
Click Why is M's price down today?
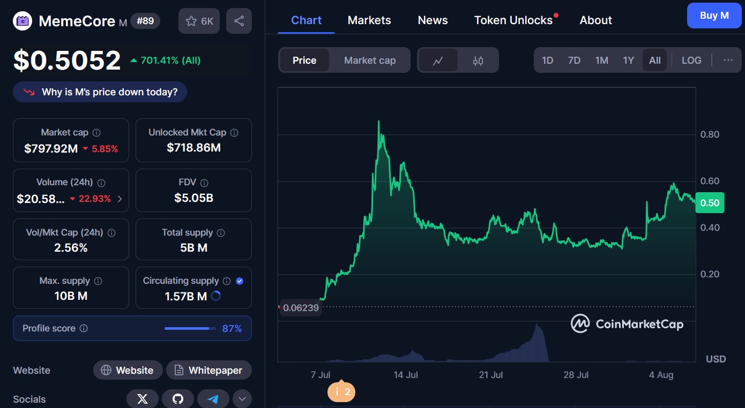coord(100,92)
